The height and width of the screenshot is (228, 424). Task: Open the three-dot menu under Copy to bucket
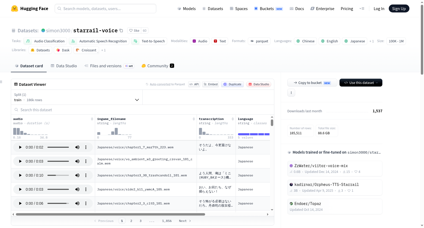[x=291, y=93]
